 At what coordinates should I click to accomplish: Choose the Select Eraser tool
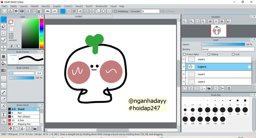coord(3,106)
